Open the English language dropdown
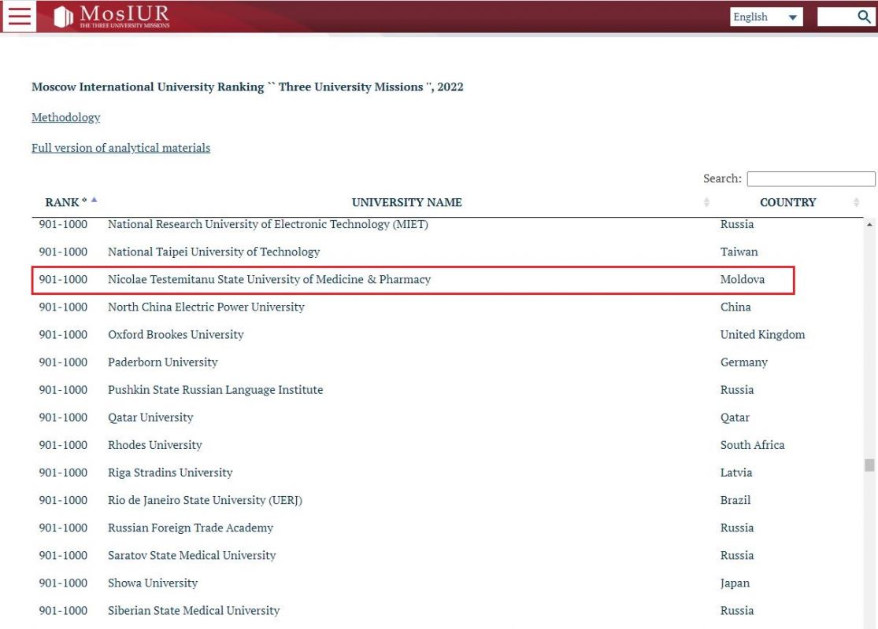This screenshot has height=629, width=878. pyautogui.click(x=766, y=17)
